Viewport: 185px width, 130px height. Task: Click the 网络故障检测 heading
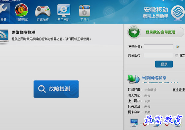coord(24,32)
